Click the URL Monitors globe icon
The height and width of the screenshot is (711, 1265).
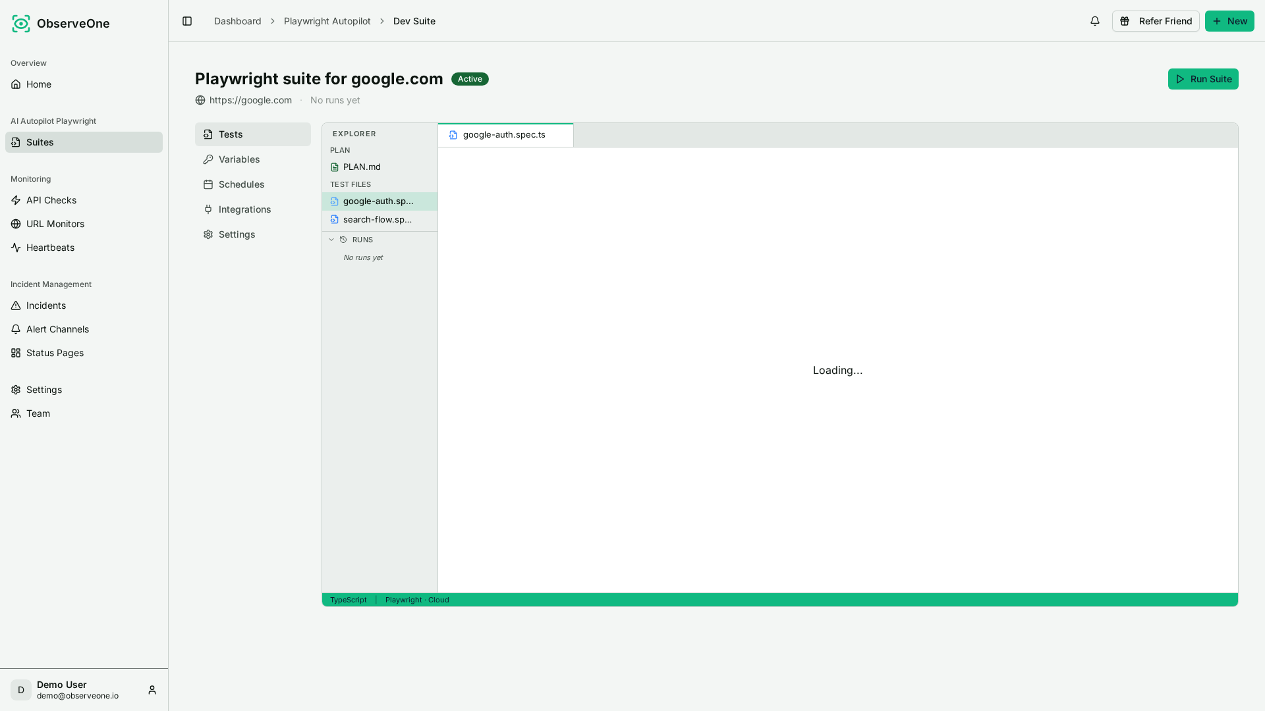coord(16,224)
